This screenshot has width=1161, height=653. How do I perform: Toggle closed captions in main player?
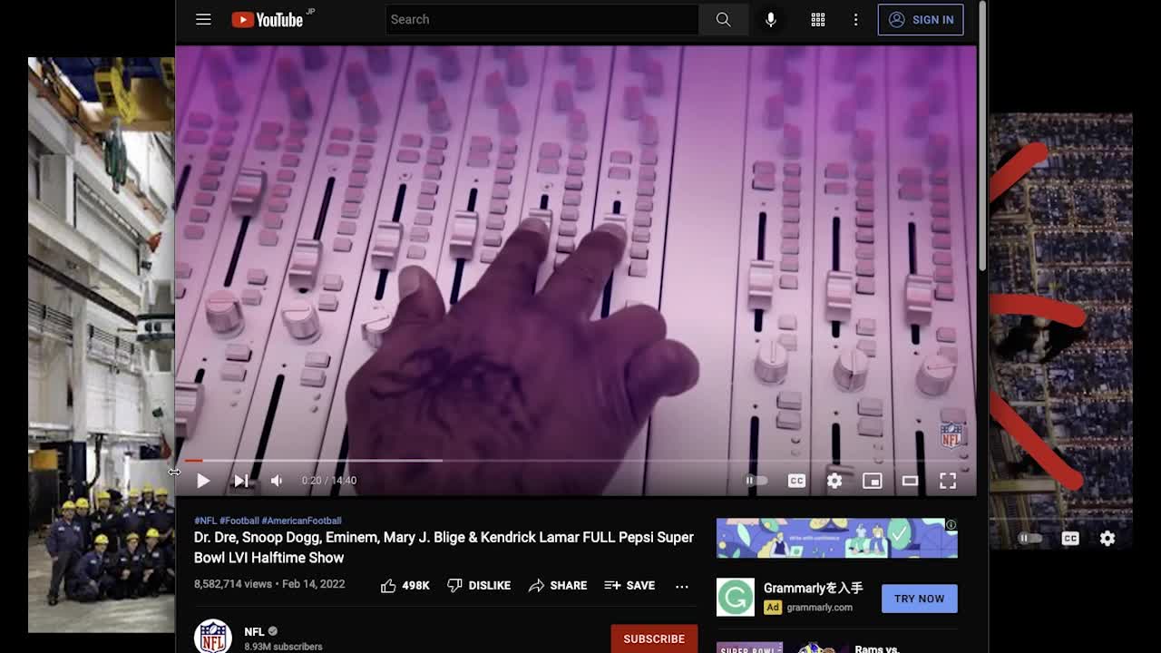pyautogui.click(x=796, y=481)
